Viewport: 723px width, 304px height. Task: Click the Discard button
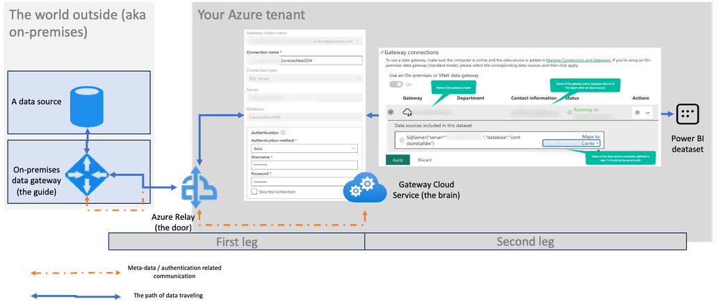[x=425, y=160]
